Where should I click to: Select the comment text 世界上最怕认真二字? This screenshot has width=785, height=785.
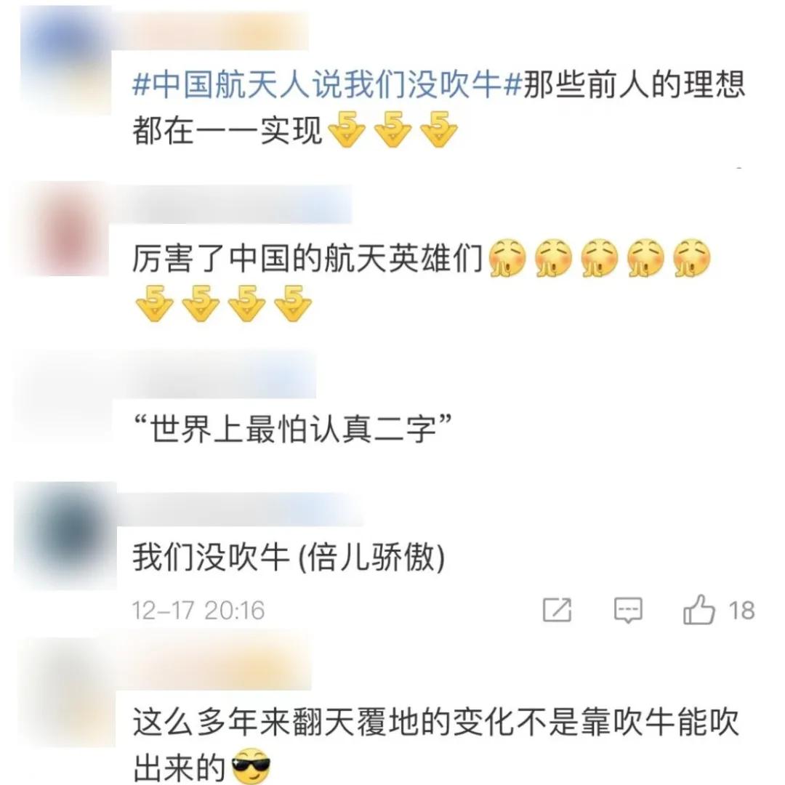pyautogui.click(x=292, y=429)
